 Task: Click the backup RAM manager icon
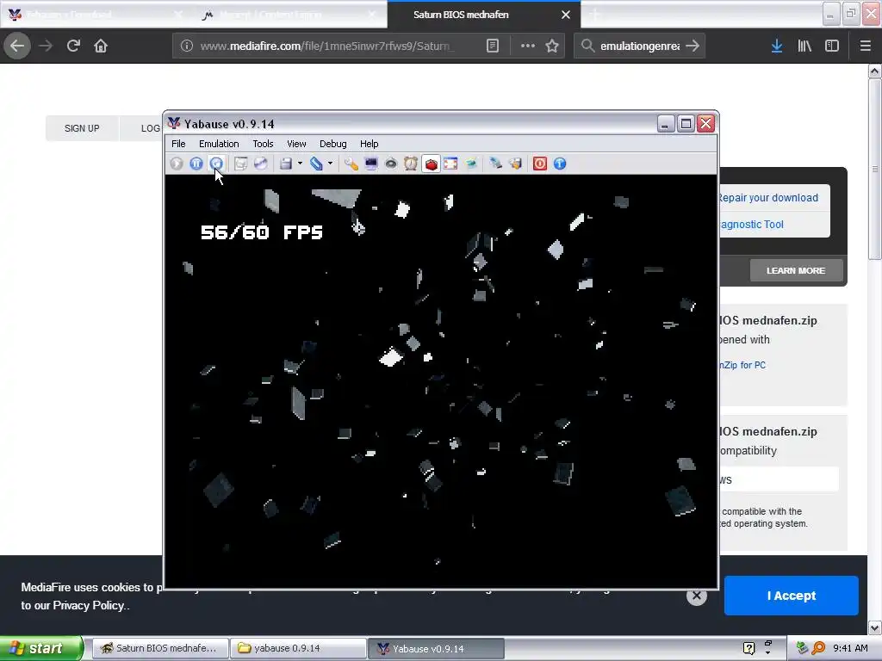pyautogui.click(x=515, y=164)
